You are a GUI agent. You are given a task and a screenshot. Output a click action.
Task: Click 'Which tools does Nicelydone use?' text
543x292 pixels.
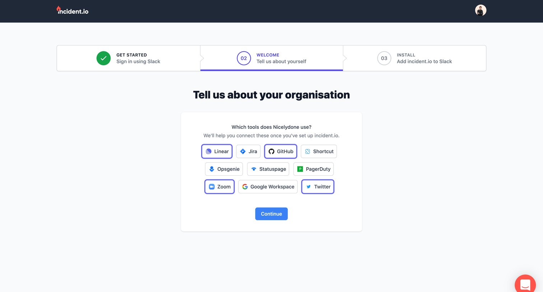click(x=271, y=127)
